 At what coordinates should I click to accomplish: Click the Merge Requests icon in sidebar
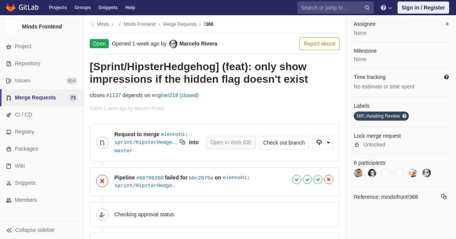point(9,97)
